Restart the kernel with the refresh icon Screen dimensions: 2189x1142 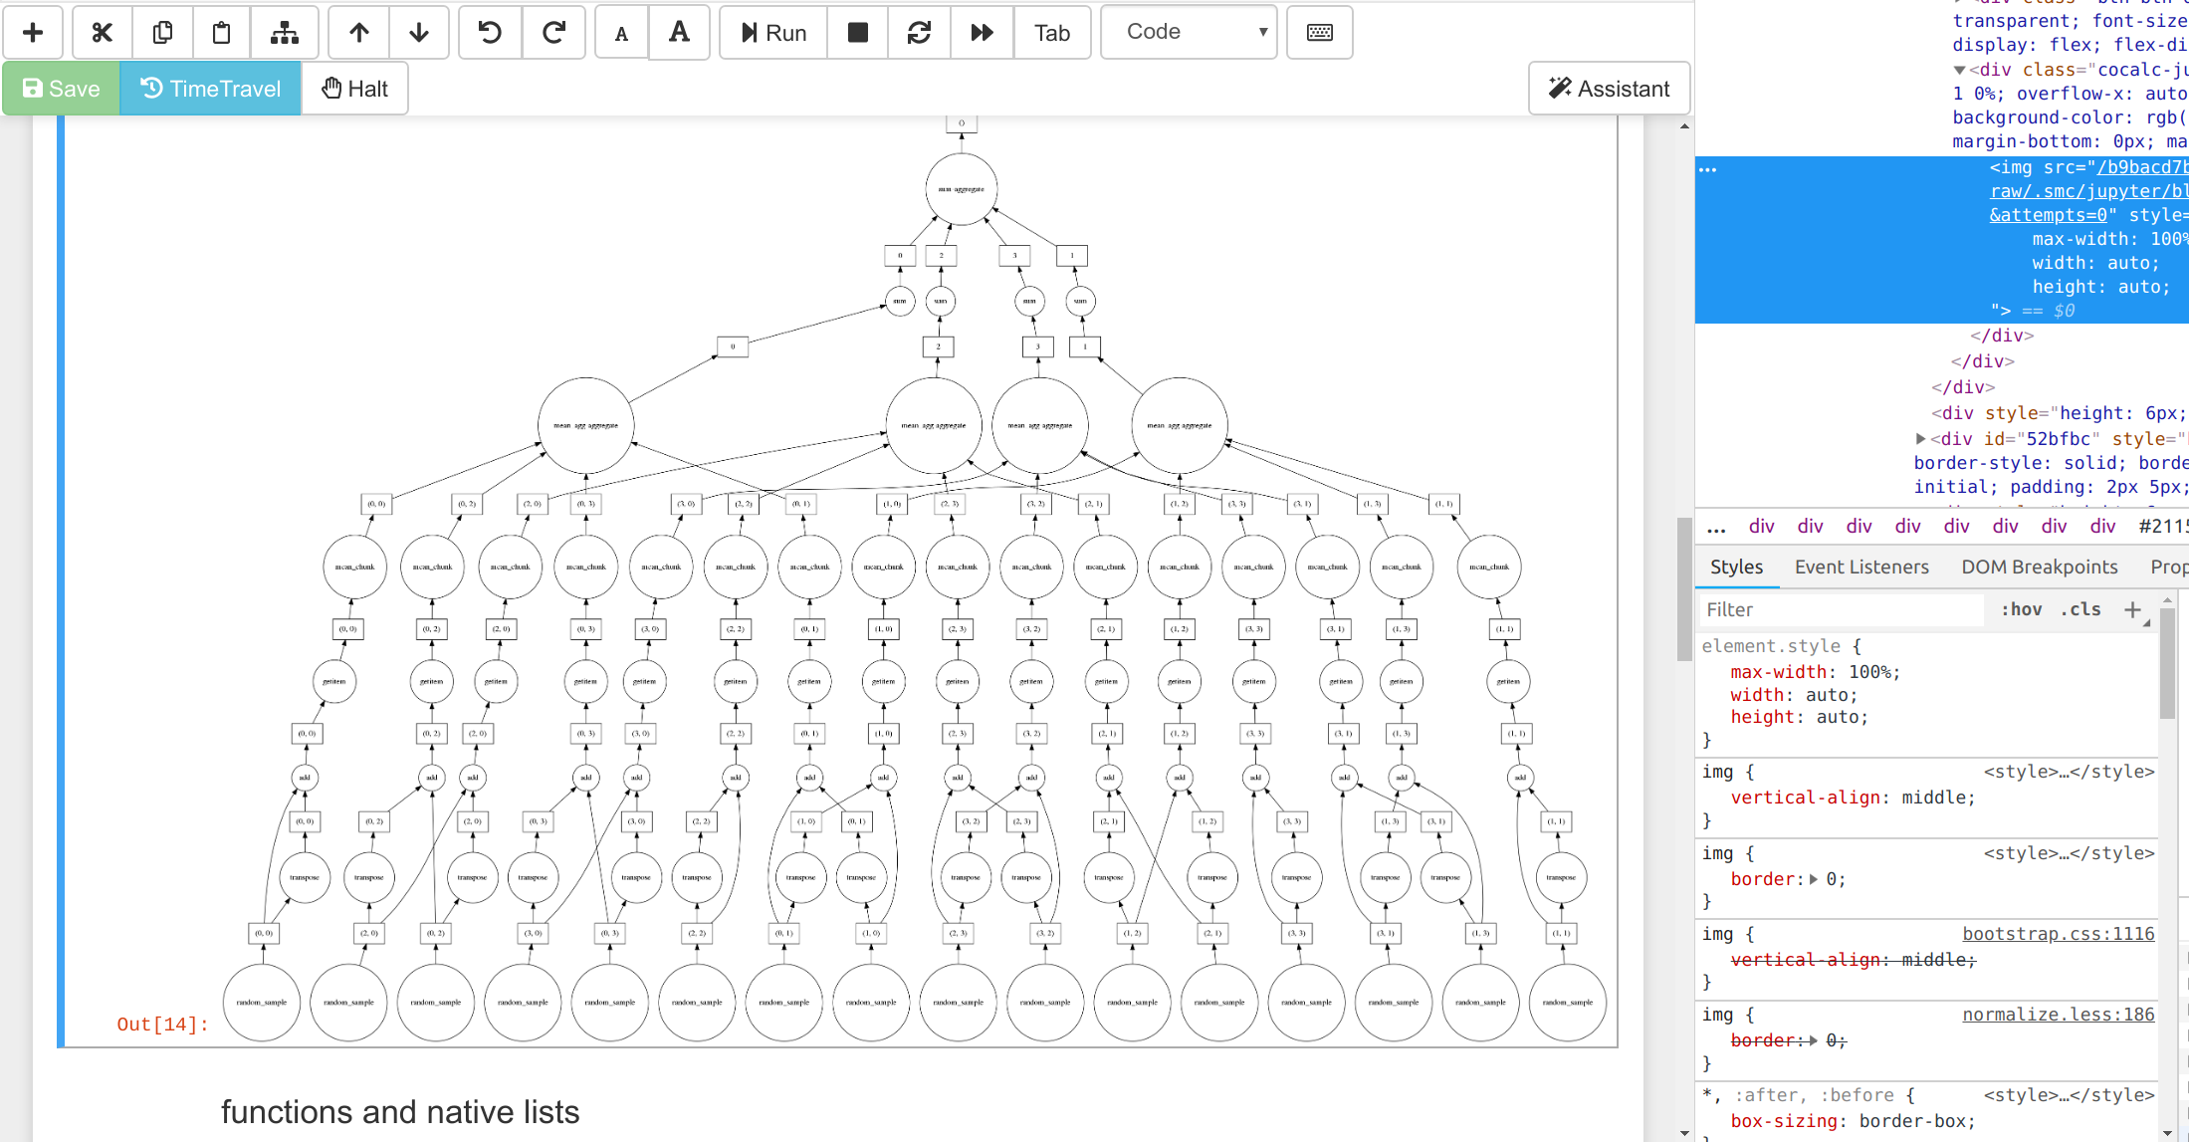tap(919, 32)
